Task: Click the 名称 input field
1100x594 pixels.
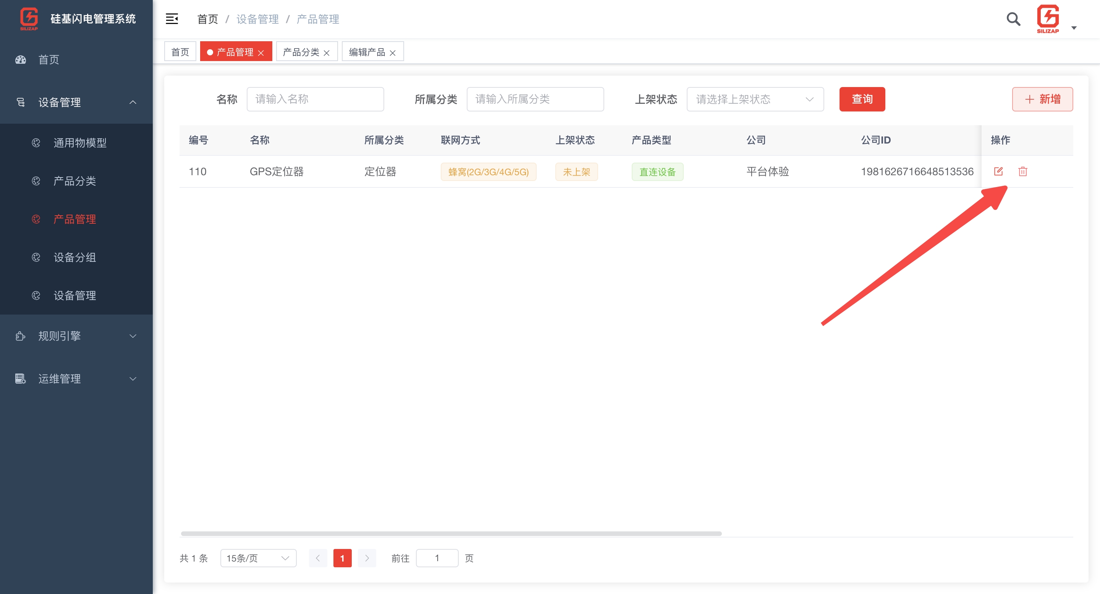Action: tap(315, 99)
